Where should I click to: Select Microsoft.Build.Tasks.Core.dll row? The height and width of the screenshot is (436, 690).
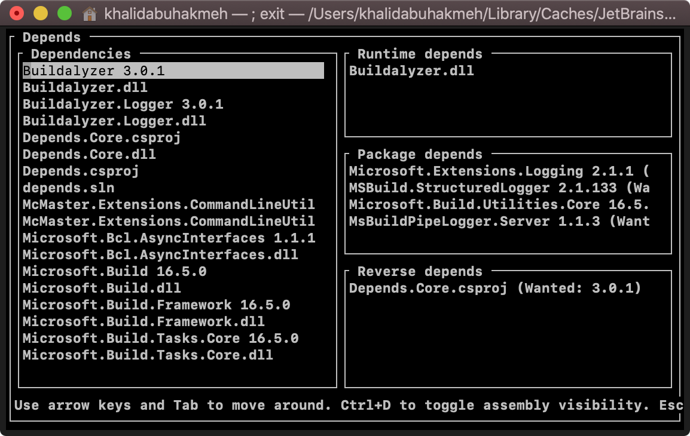click(148, 355)
